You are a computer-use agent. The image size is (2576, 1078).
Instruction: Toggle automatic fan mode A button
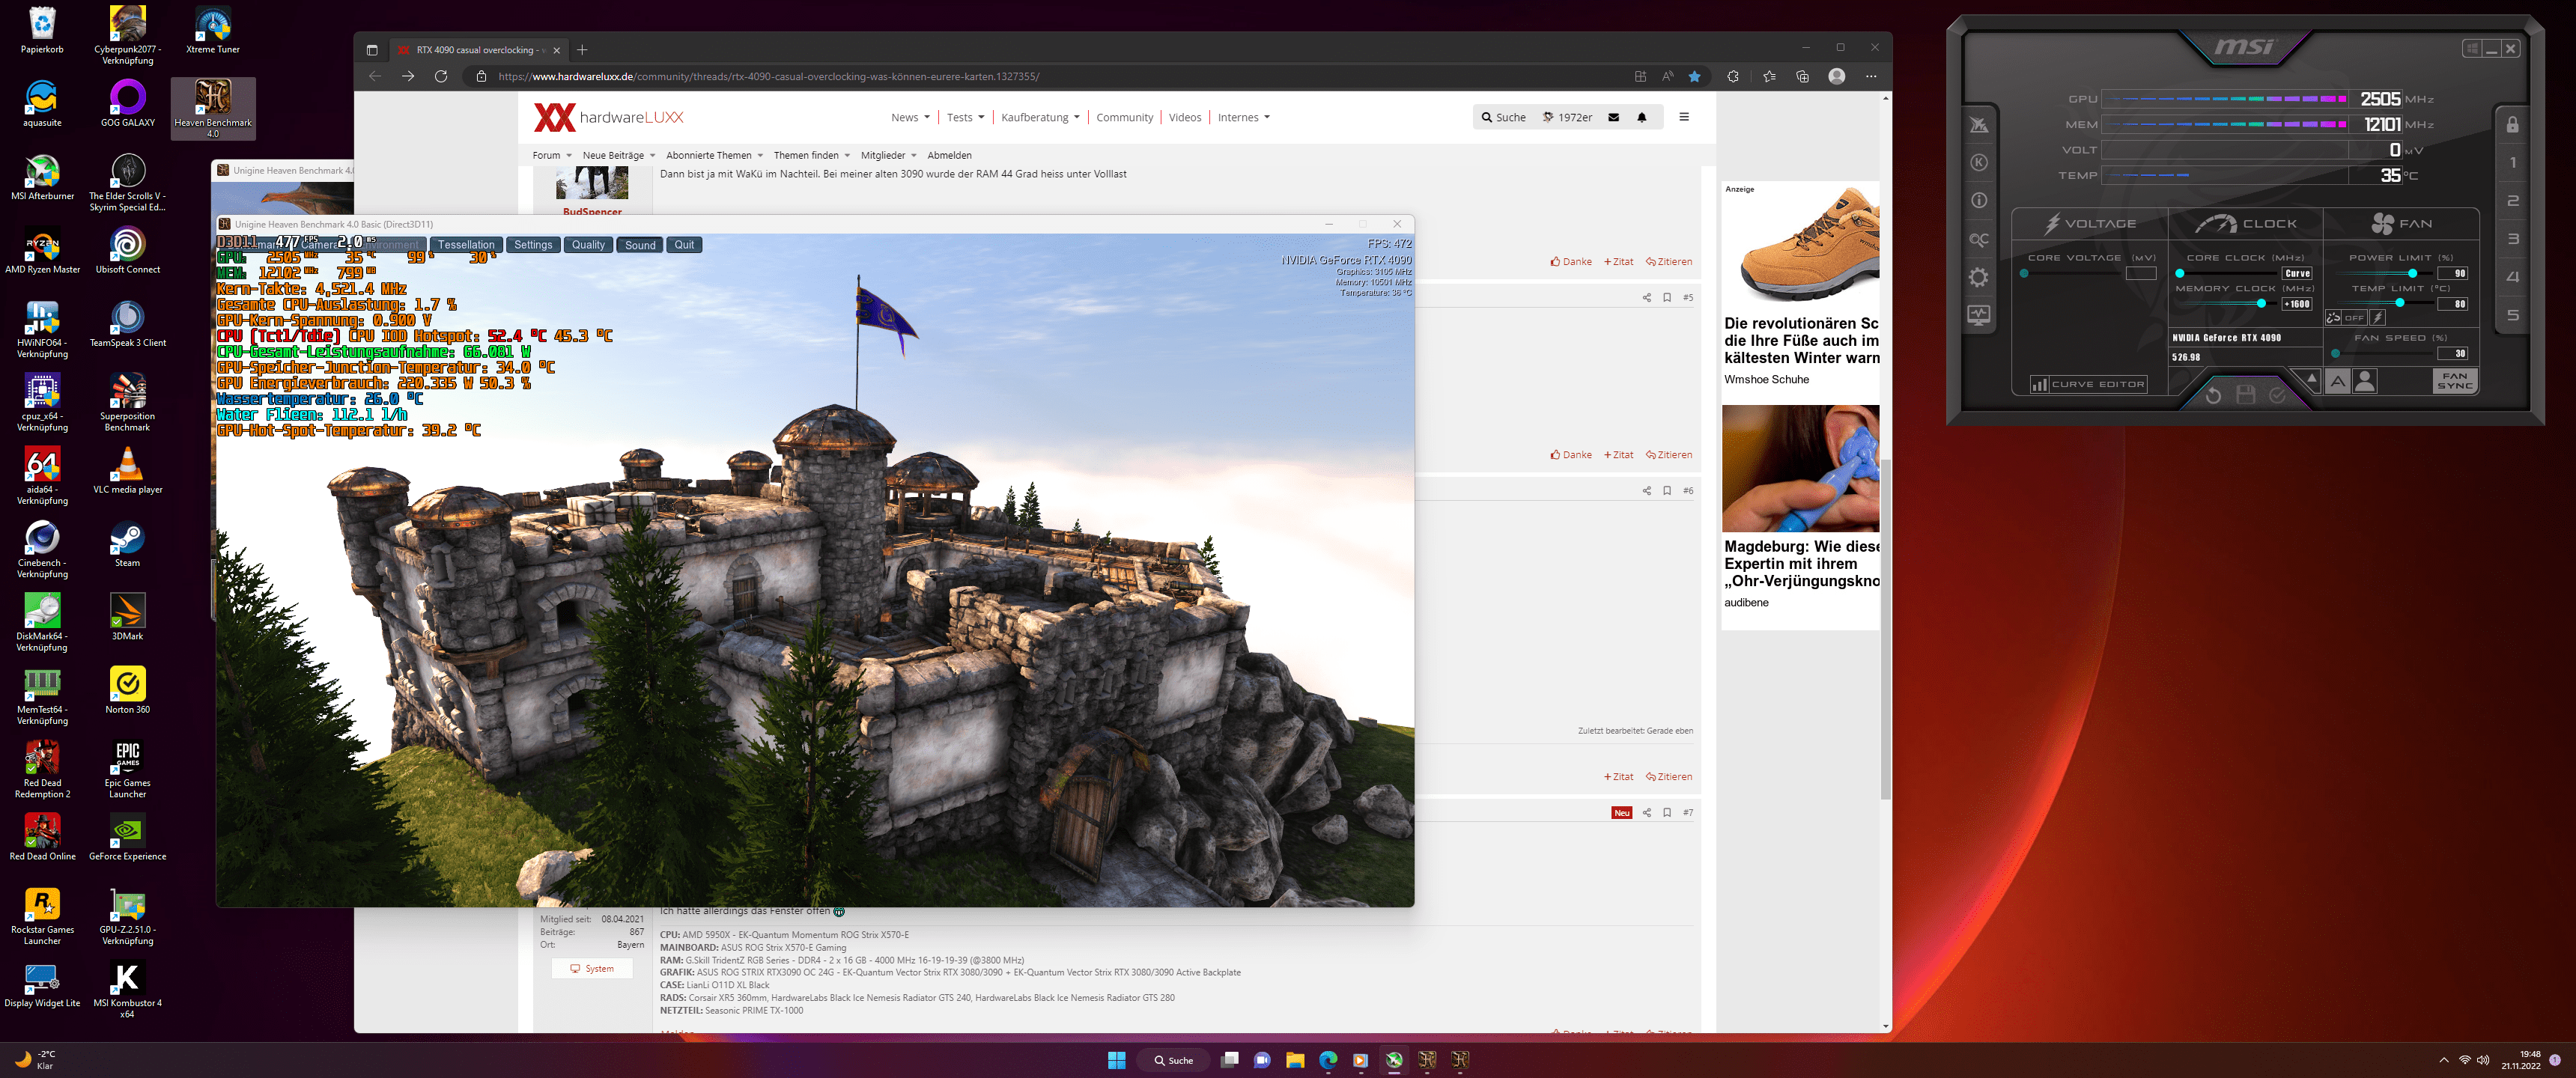coord(2337,381)
